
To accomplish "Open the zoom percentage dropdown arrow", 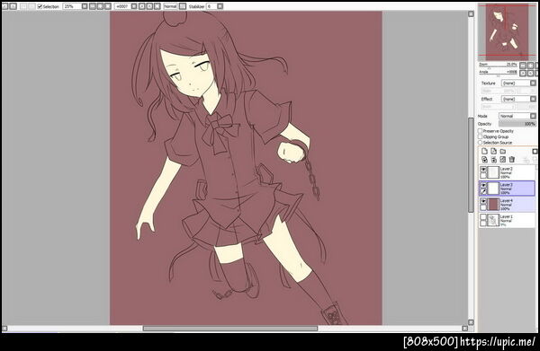I will (85, 6).
